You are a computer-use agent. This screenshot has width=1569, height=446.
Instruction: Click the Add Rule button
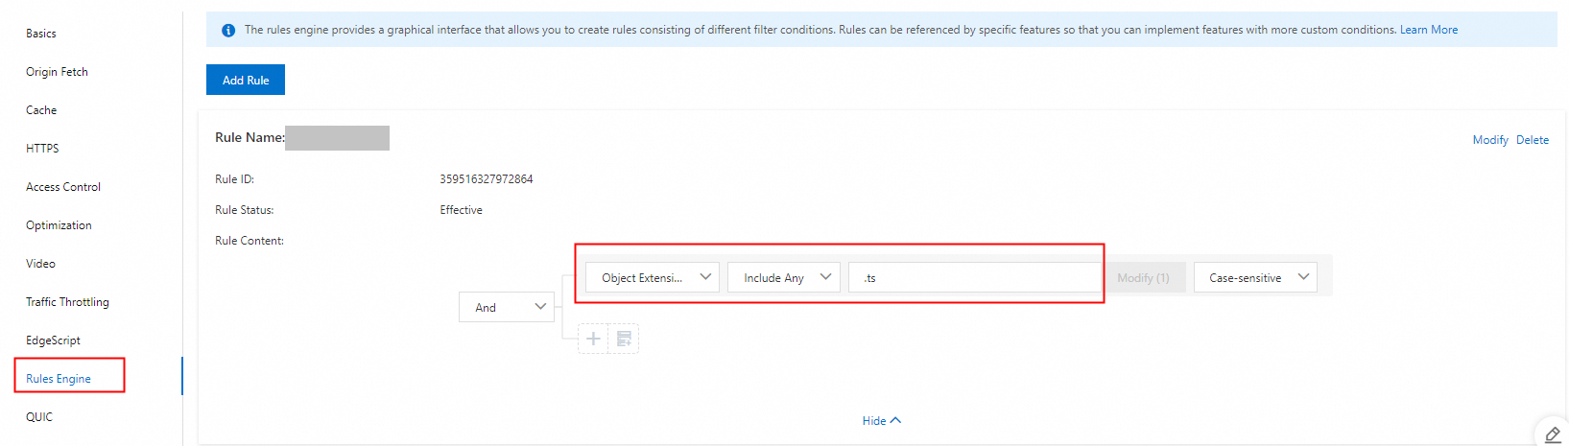[x=246, y=81]
